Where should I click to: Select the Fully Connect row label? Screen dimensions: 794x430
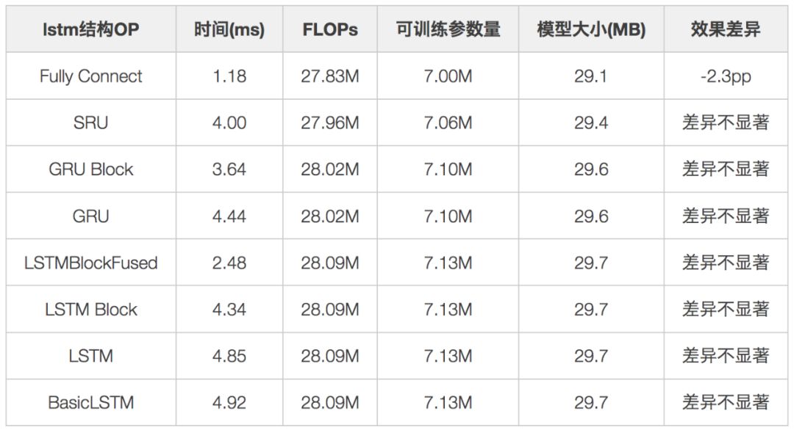pos(90,76)
